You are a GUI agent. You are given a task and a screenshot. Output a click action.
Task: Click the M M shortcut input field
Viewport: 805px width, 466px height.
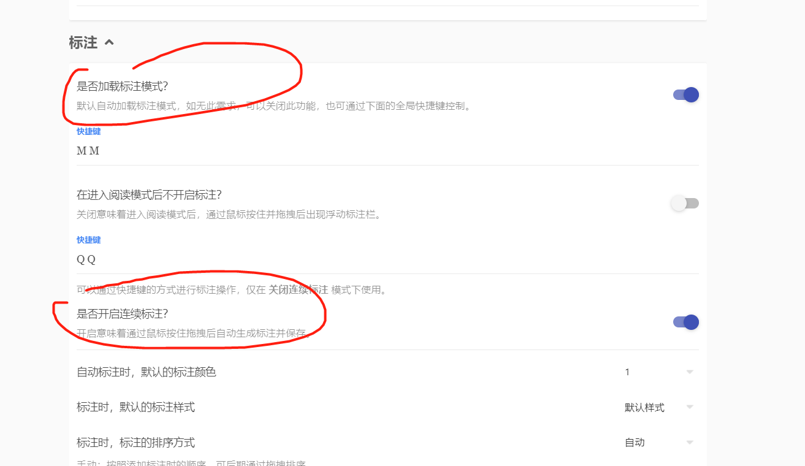[x=387, y=151]
